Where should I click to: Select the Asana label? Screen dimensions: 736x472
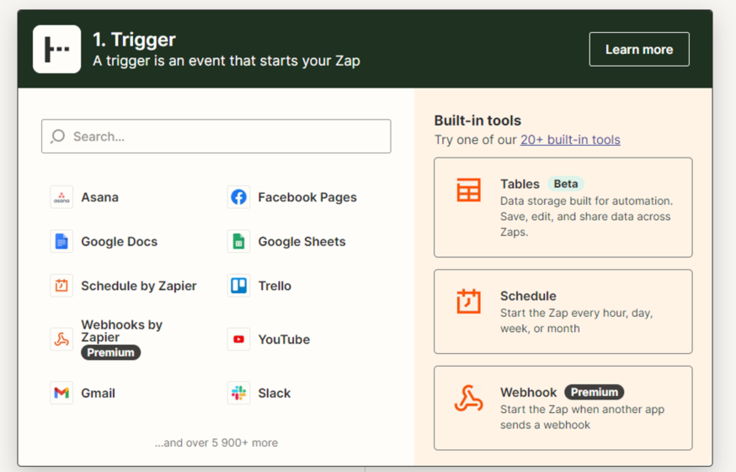point(99,197)
